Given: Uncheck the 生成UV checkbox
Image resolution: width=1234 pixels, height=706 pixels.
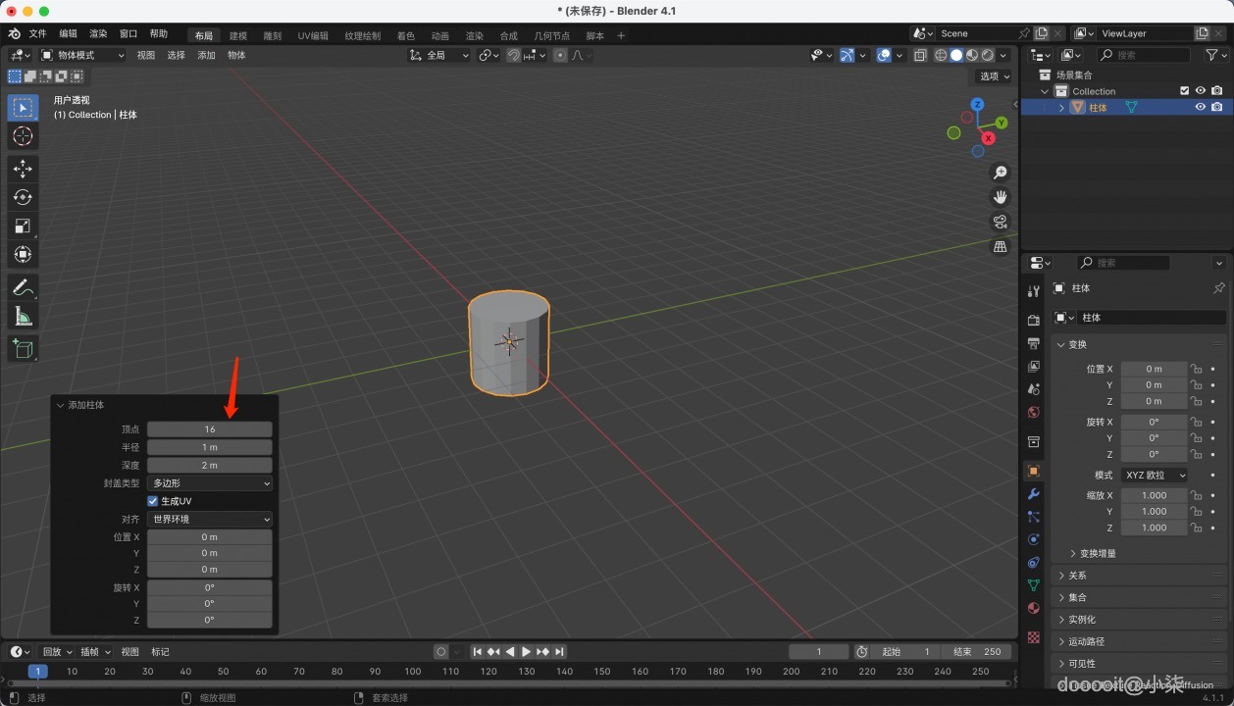Looking at the screenshot, I should [153, 501].
